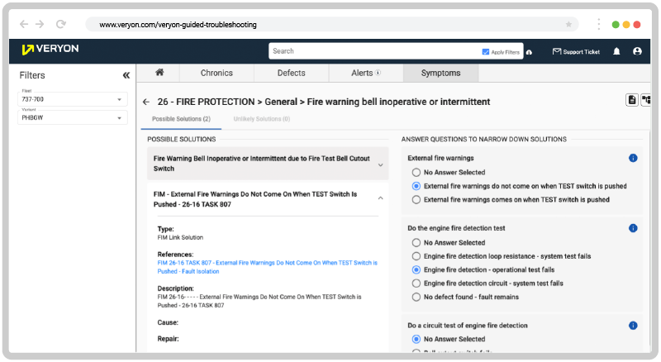Reload the page with the browser refresh button
The width and height of the screenshot is (661, 362).
(61, 25)
